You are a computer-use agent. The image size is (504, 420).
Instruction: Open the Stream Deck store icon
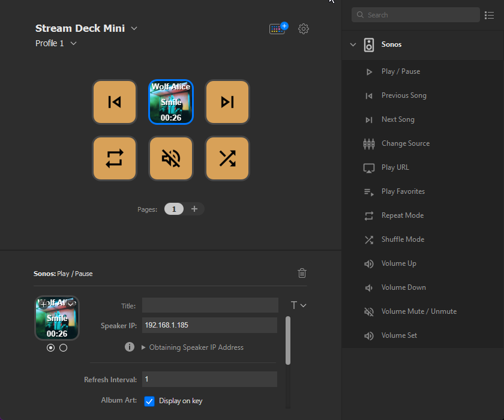pyautogui.click(x=278, y=28)
